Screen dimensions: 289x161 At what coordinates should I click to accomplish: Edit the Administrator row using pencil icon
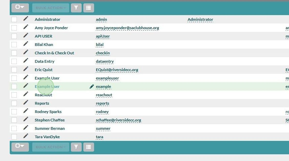coord(26,19)
